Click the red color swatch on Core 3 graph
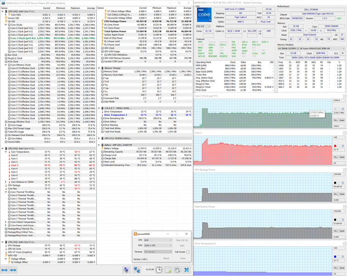Screen dimensions: 347x276 pyautogui.click(x=335, y=146)
